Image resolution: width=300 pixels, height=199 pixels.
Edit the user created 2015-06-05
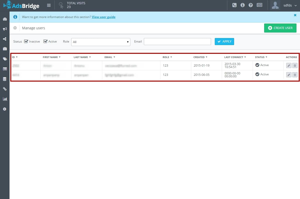point(289,75)
